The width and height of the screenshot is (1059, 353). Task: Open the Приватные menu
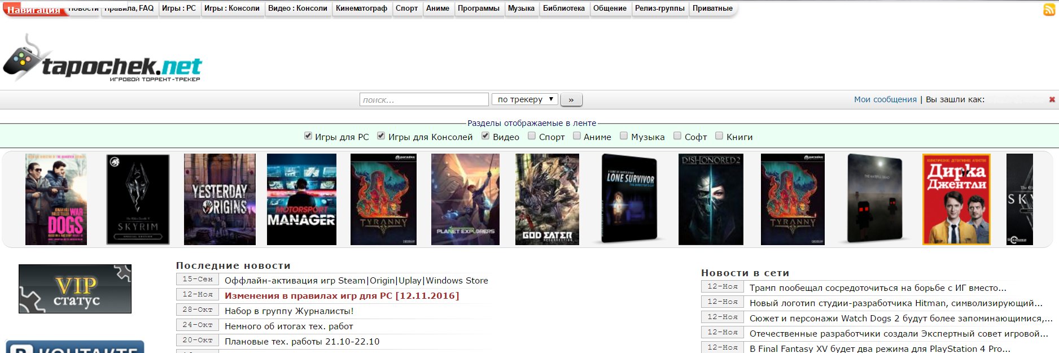[x=712, y=8]
